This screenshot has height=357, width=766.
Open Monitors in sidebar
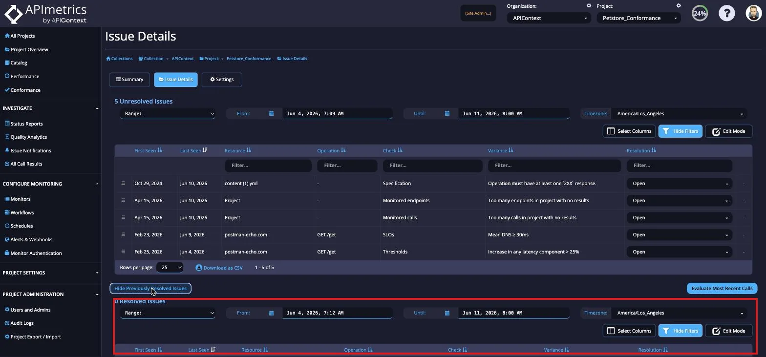[18, 199]
